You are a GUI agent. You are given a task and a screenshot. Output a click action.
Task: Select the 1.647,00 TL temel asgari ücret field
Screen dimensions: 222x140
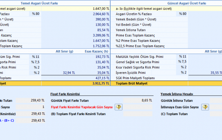coord(75,9)
